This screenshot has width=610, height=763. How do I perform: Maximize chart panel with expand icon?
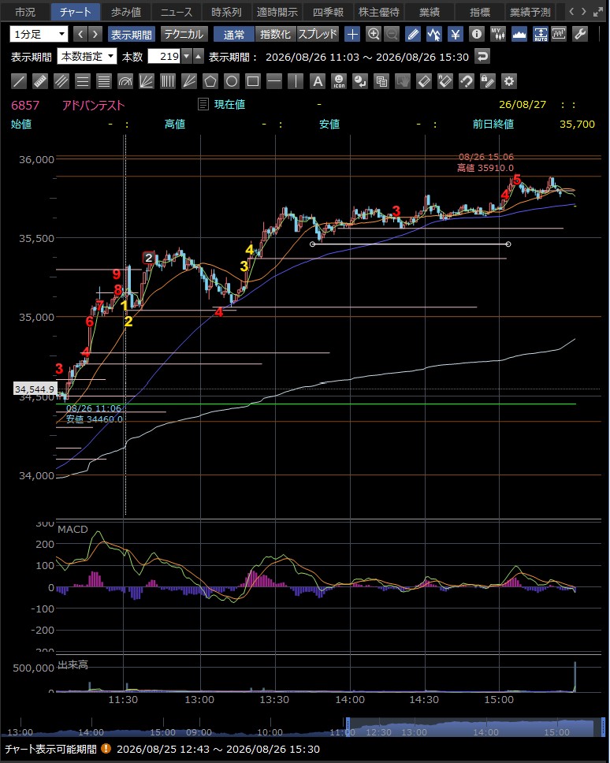[599, 12]
